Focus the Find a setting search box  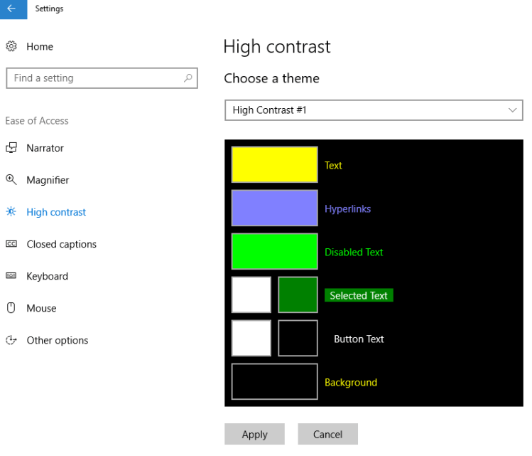coord(102,78)
